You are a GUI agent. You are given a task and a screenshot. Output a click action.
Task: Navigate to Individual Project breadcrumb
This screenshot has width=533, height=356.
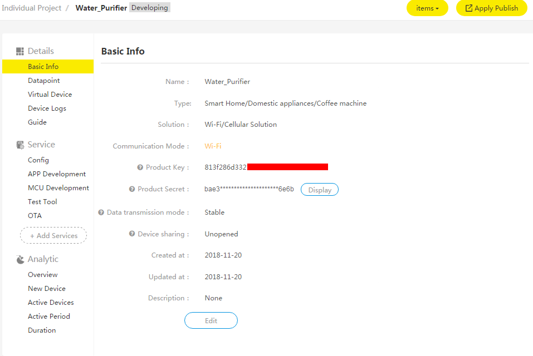pyautogui.click(x=31, y=8)
